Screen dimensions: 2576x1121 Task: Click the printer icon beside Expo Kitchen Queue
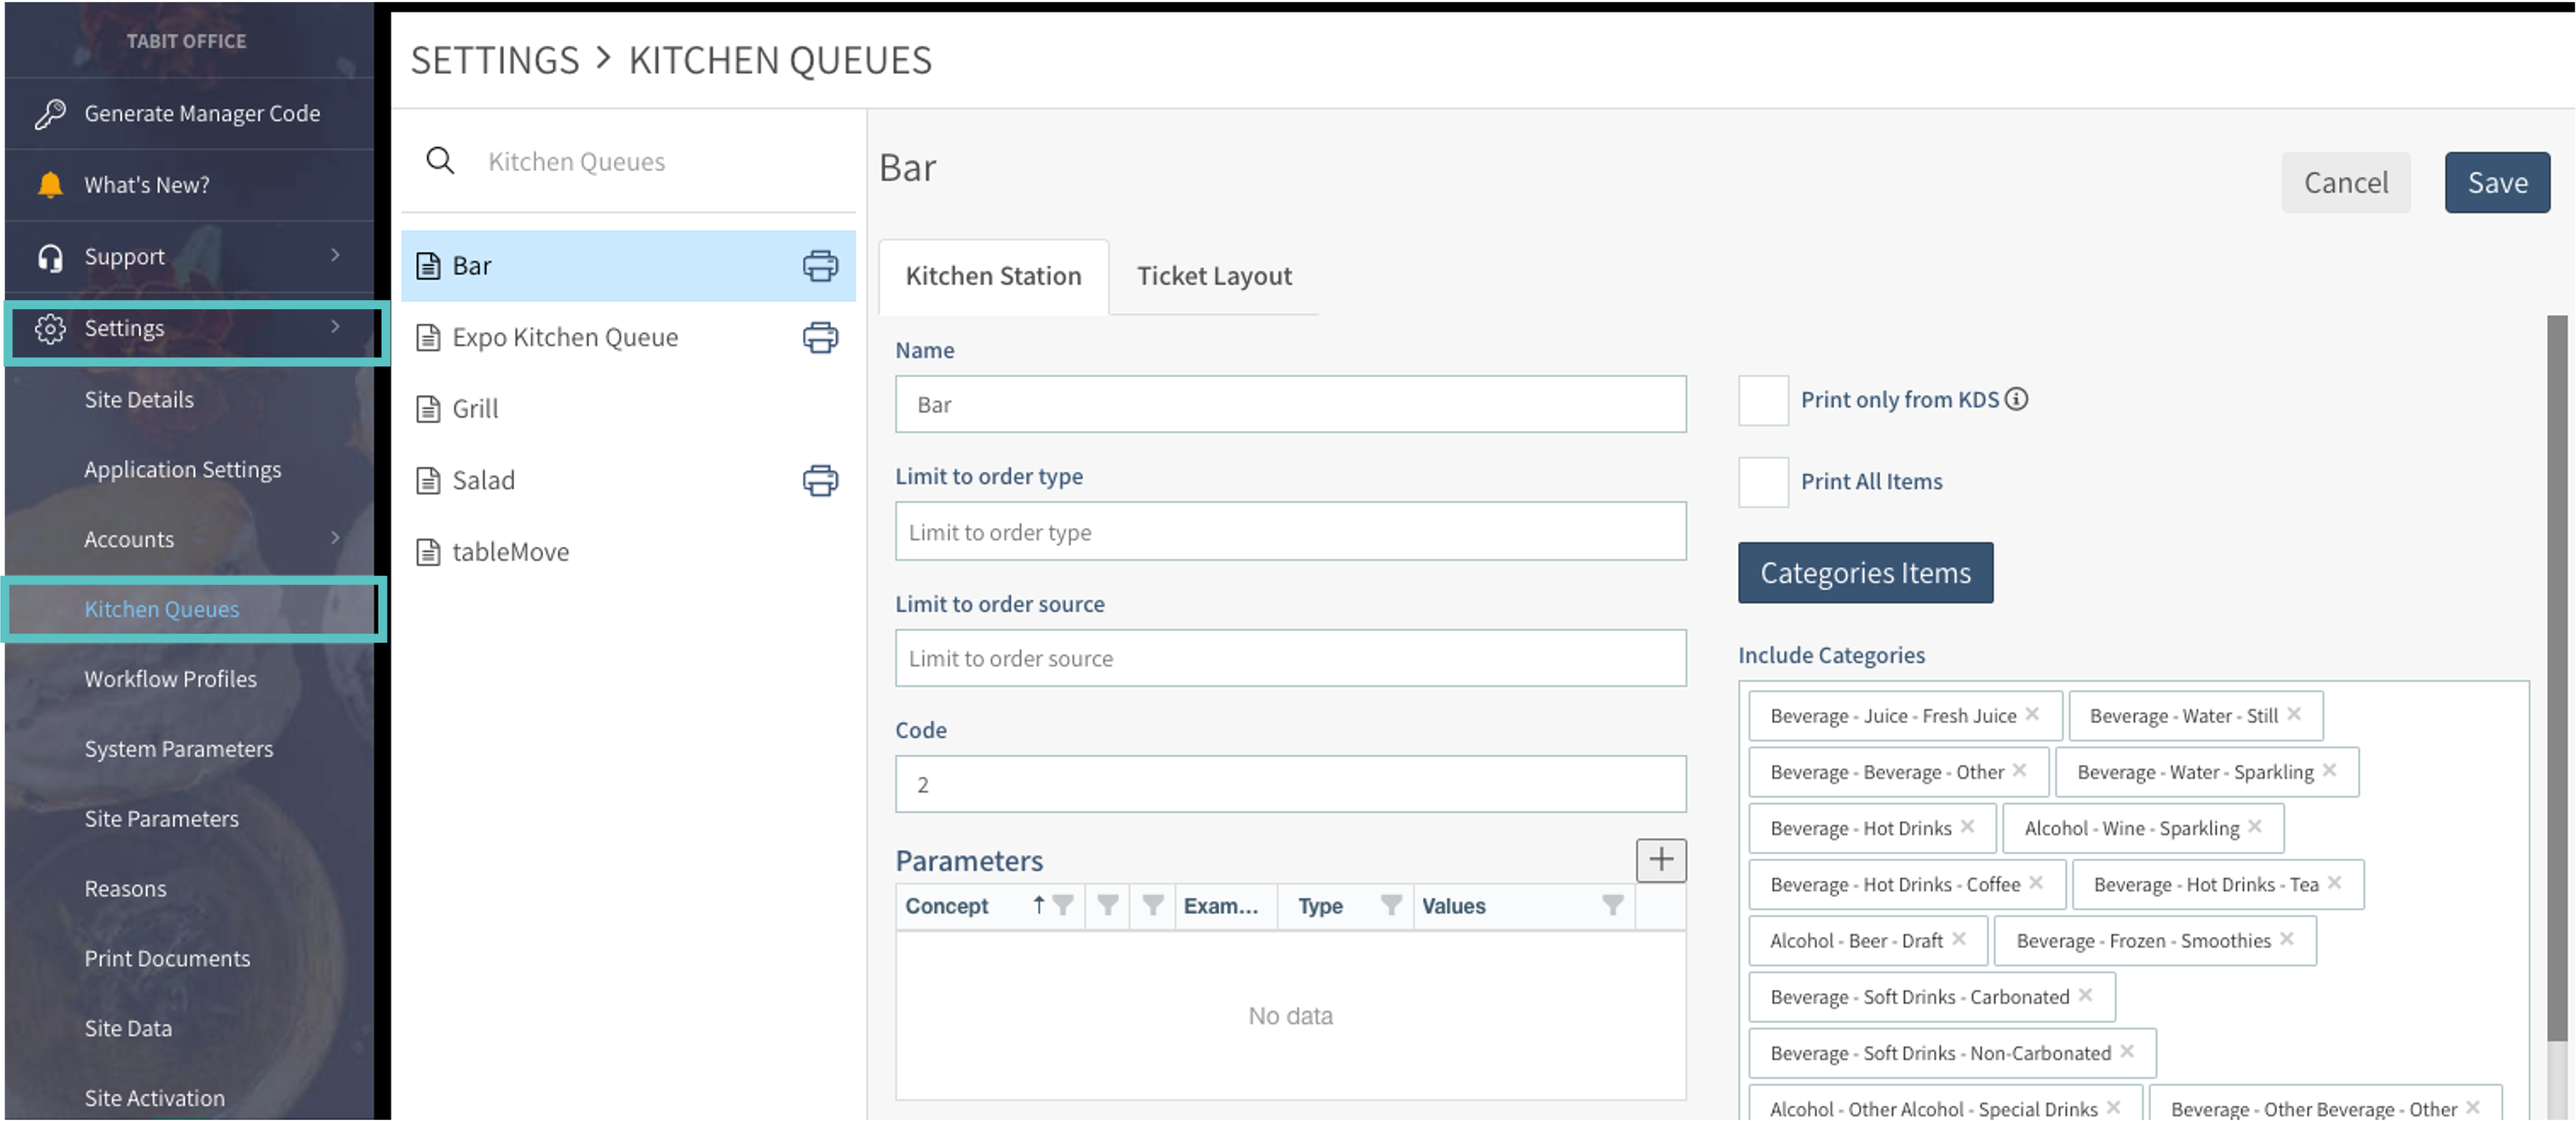click(x=819, y=338)
